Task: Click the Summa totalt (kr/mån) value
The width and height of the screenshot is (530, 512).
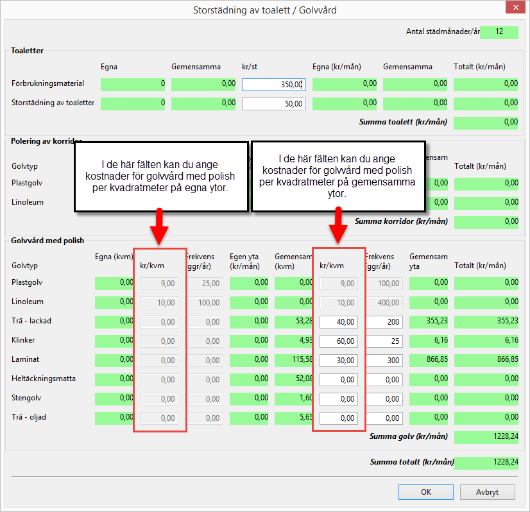Action: click(486, 462)
